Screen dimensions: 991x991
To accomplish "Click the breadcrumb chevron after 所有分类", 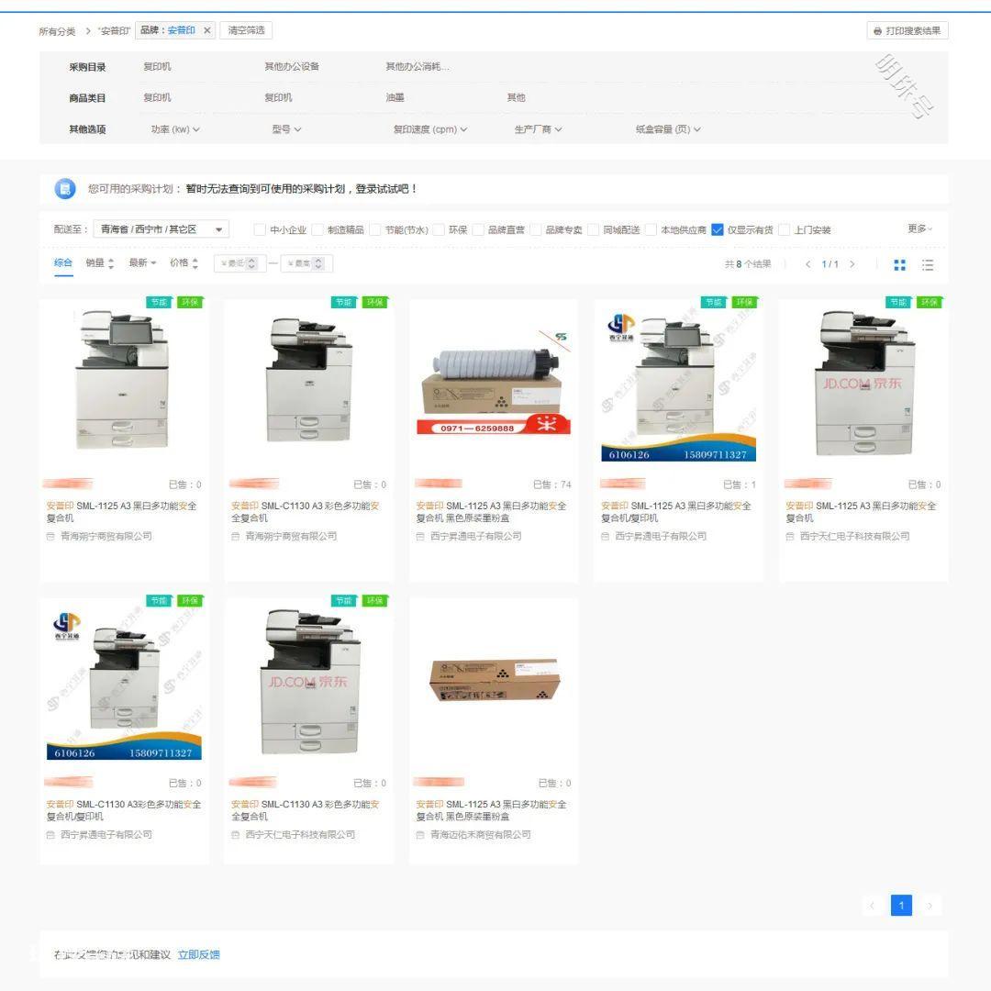I will [x=88, y=31].
